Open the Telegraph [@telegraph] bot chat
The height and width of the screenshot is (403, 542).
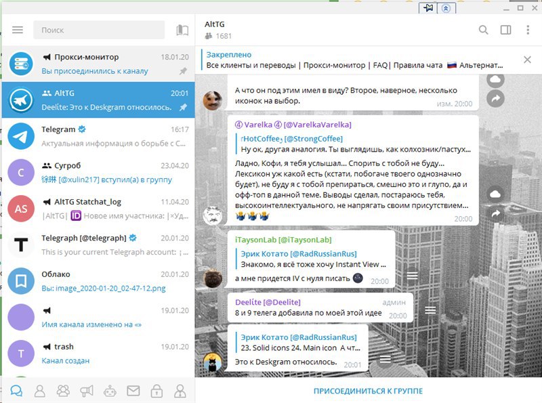point(98,245)
